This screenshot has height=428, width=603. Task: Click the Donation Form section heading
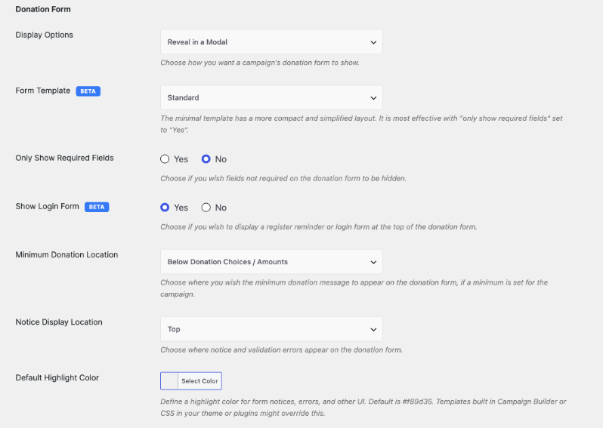pyautogui.click(x=43, y=9)
